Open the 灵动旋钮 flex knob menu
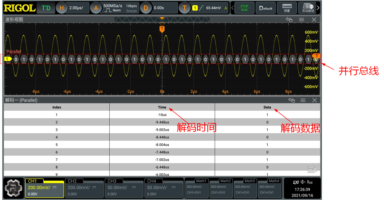The image size is (384, 200). [x=308, y=8]
